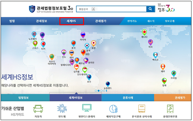Select the Switzerland flag pin

(35, 44)
